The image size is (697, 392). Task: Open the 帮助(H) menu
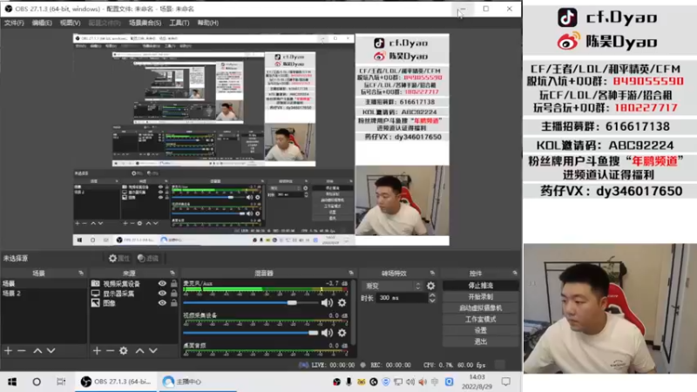coord(208,23)
